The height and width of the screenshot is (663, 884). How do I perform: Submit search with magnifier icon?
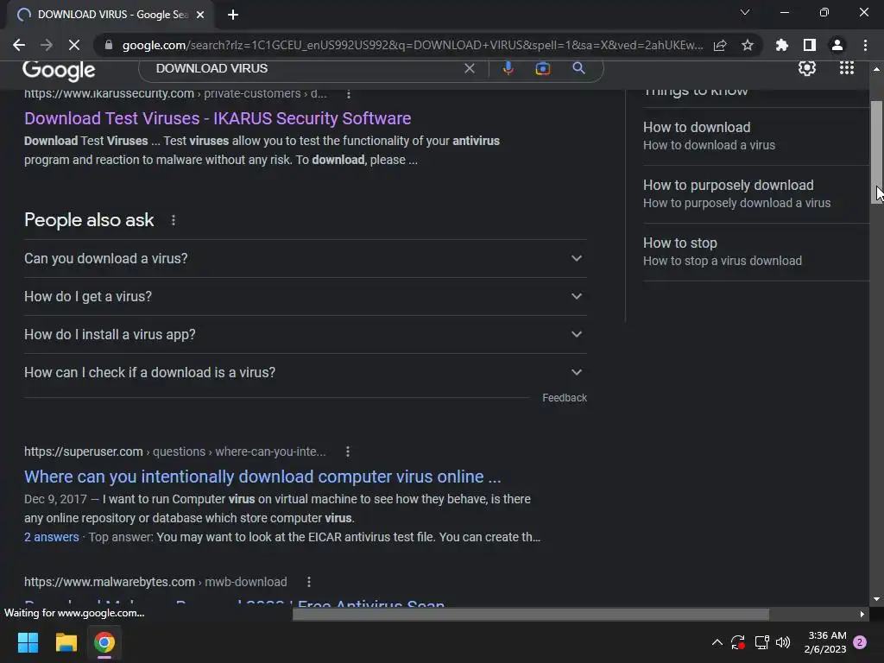pos(578,68)
